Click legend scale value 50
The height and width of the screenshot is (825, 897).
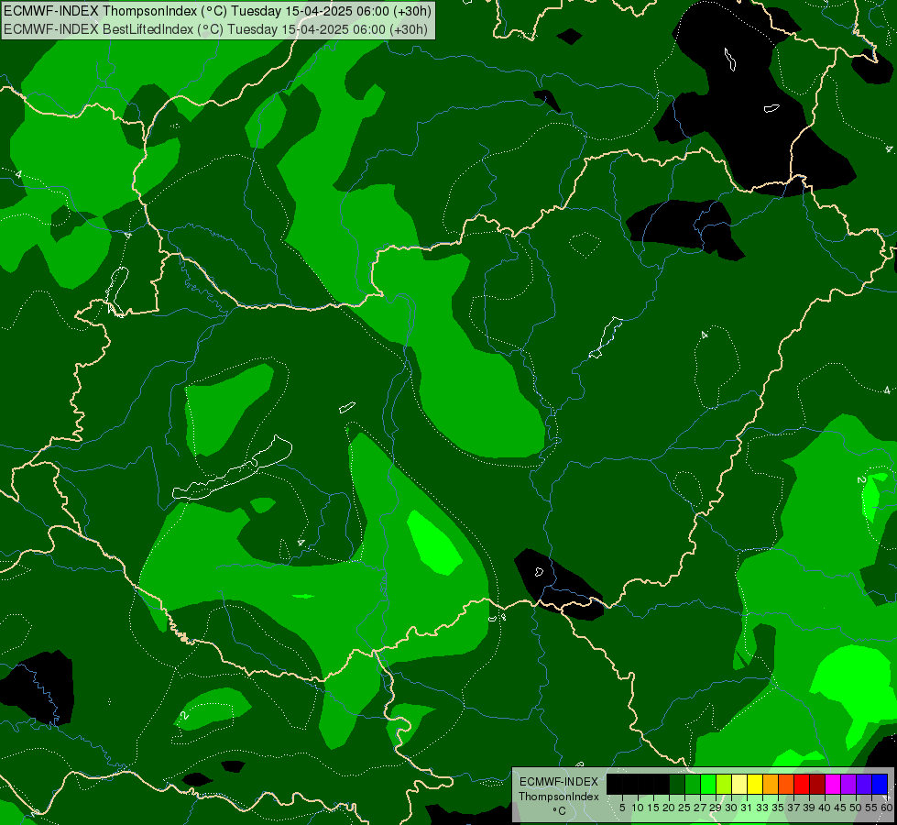click(x=856, y=808)
